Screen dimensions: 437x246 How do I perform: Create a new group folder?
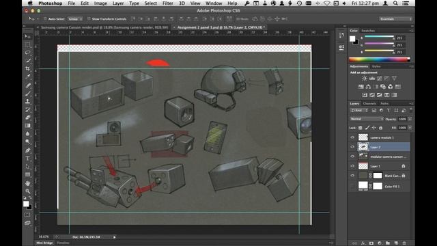click(388, 243)
